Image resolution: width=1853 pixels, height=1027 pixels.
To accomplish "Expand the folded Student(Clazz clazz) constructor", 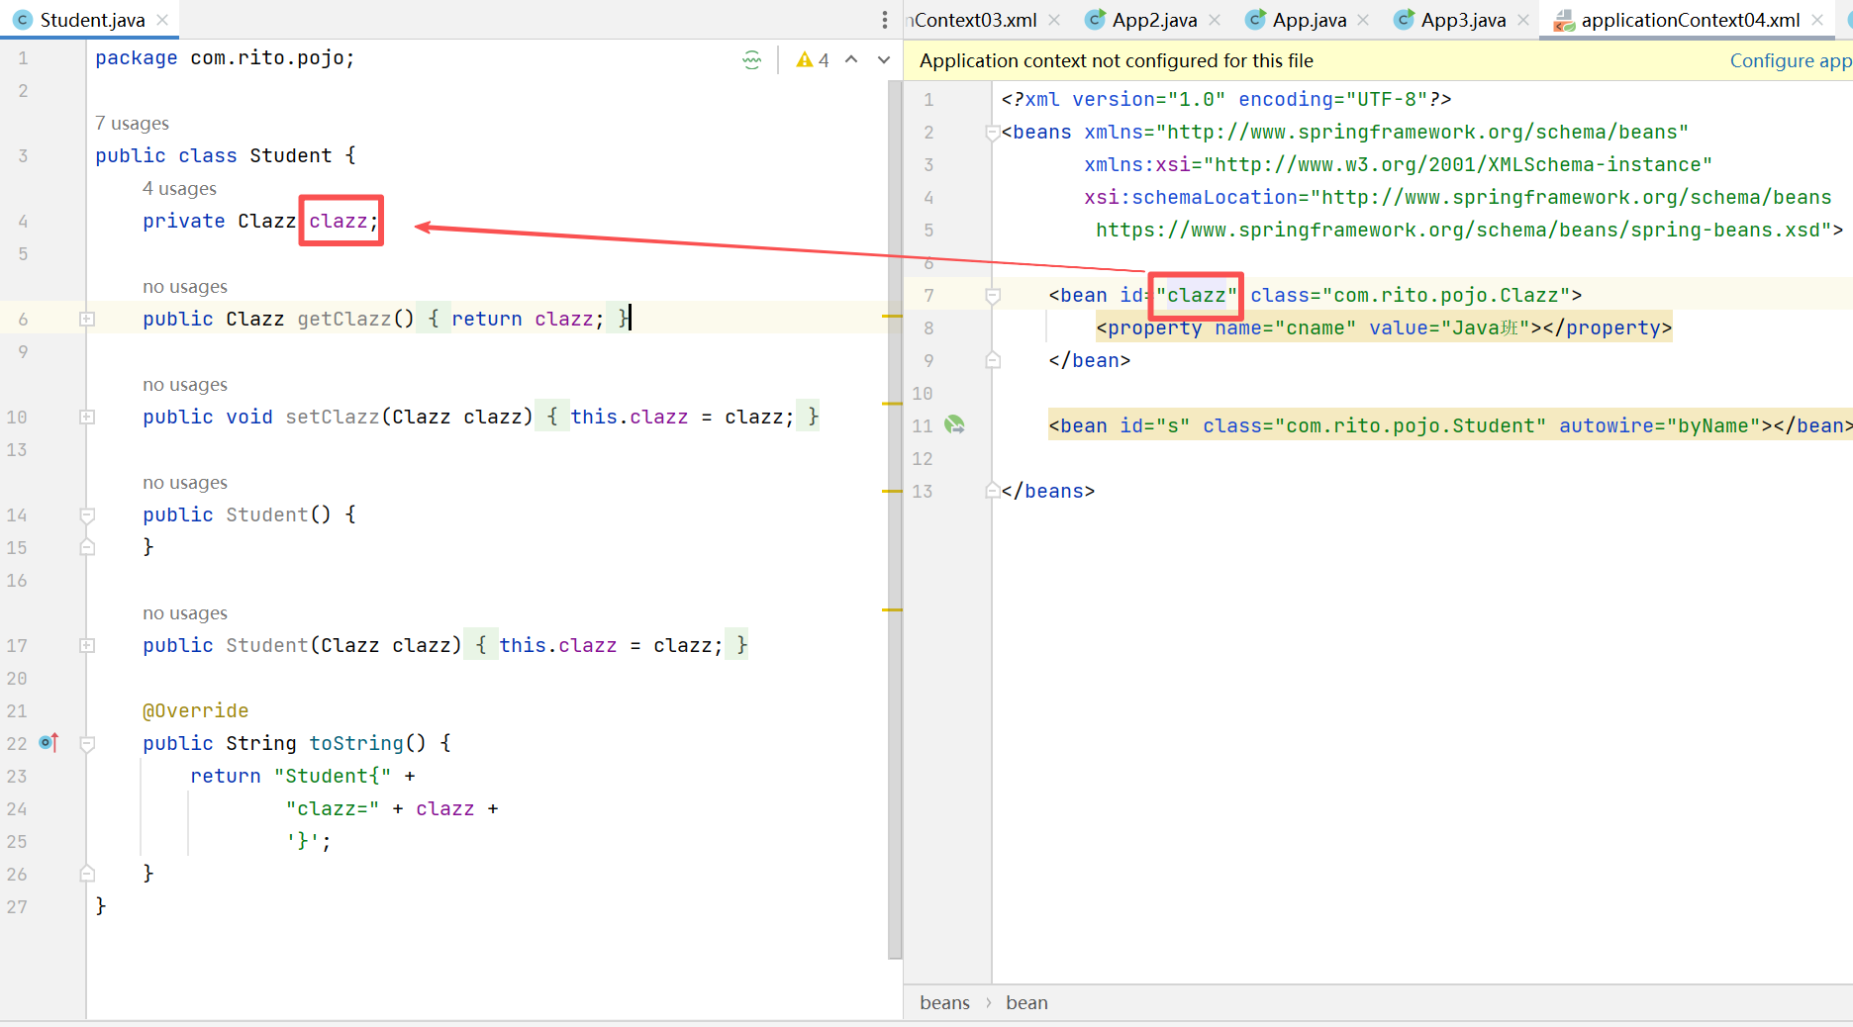I will [x=87, y=645].
